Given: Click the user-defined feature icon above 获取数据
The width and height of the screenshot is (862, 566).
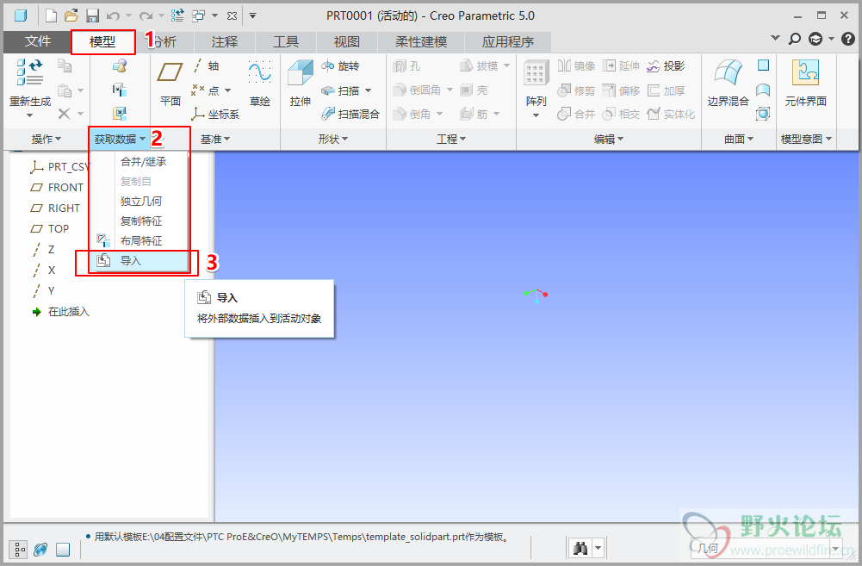Looking at the screenshot, I should point(120,66).
